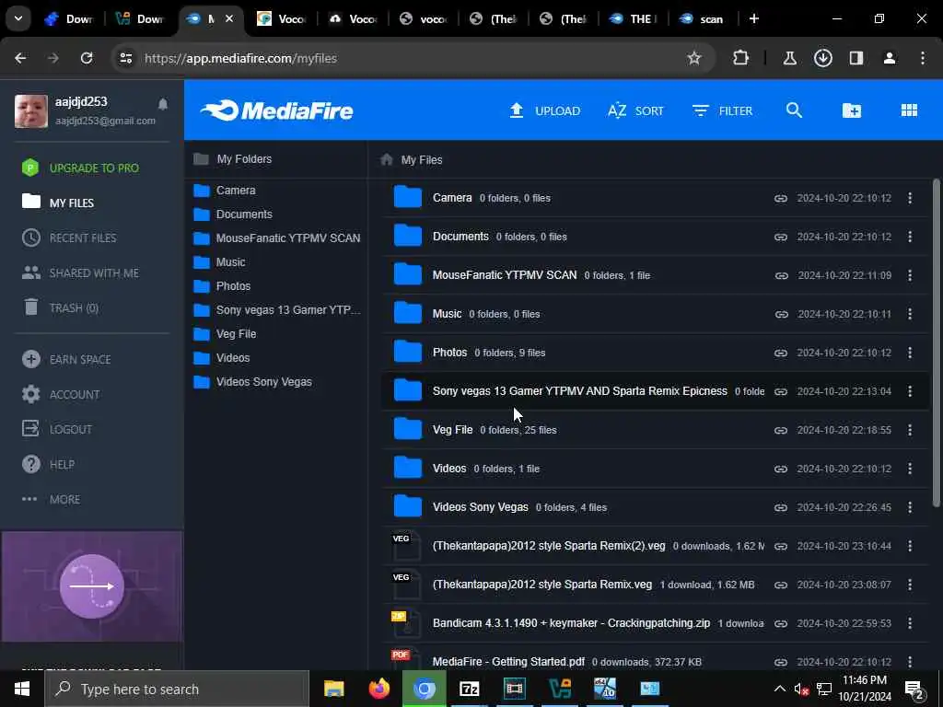Open My Files in sidebar

coord(58,203)
